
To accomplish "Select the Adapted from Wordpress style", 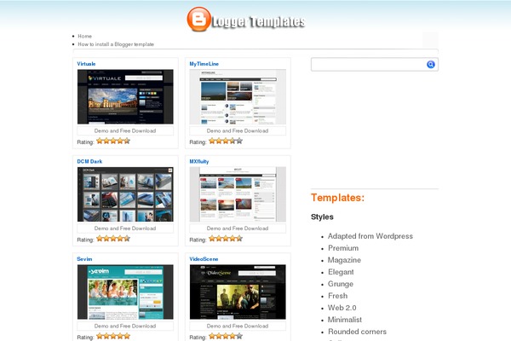I will click(x=370, y=236).
